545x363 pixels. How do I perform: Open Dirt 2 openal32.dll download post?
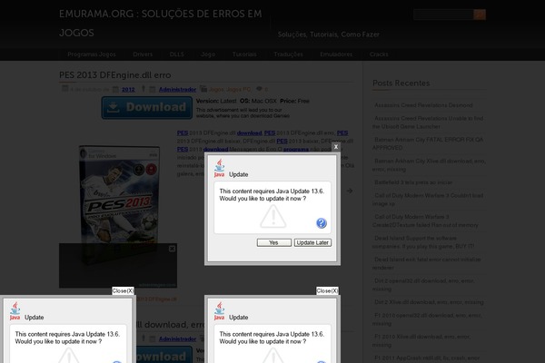(x=423, y=284)
